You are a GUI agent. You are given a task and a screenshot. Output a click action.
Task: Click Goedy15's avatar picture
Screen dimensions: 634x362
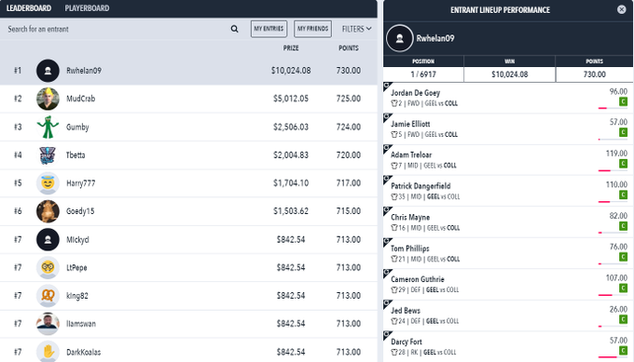point(48,211)
